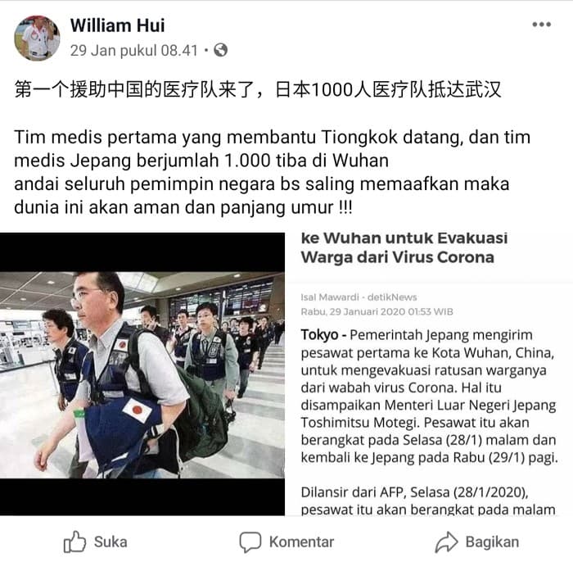The width and height of the screenshot is (573, 562).
Task: Click the article paragraph starting with Tokyo
Action: coord(429,396)
